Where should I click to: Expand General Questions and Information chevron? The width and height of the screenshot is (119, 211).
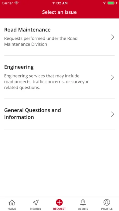click(x=113, y=114)
